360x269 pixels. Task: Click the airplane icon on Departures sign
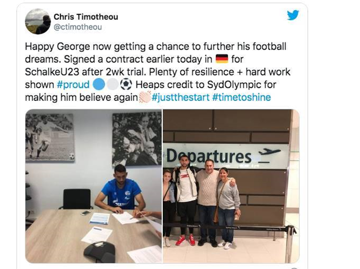[269, 155]
